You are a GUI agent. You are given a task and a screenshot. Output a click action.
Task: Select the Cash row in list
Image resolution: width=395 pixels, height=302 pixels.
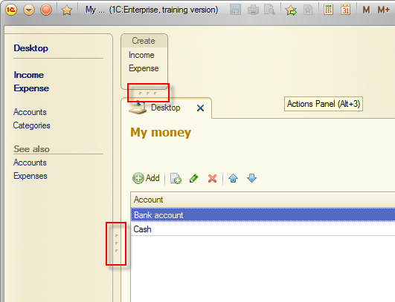263,229
